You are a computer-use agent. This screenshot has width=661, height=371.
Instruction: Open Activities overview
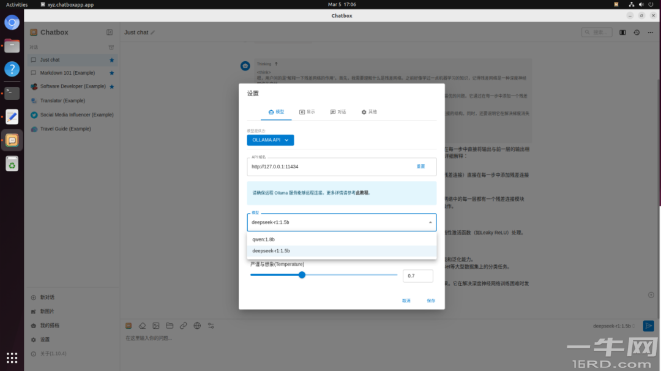[x=17, y=5]
